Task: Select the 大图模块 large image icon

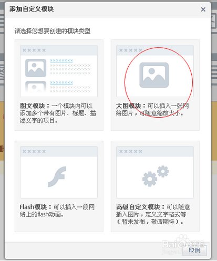Action: (154, 75)
